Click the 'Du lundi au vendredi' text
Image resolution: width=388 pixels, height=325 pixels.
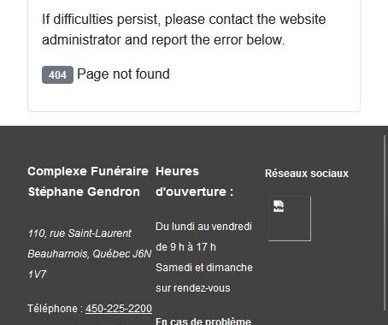pyautogui.click(x=203, y=227)
